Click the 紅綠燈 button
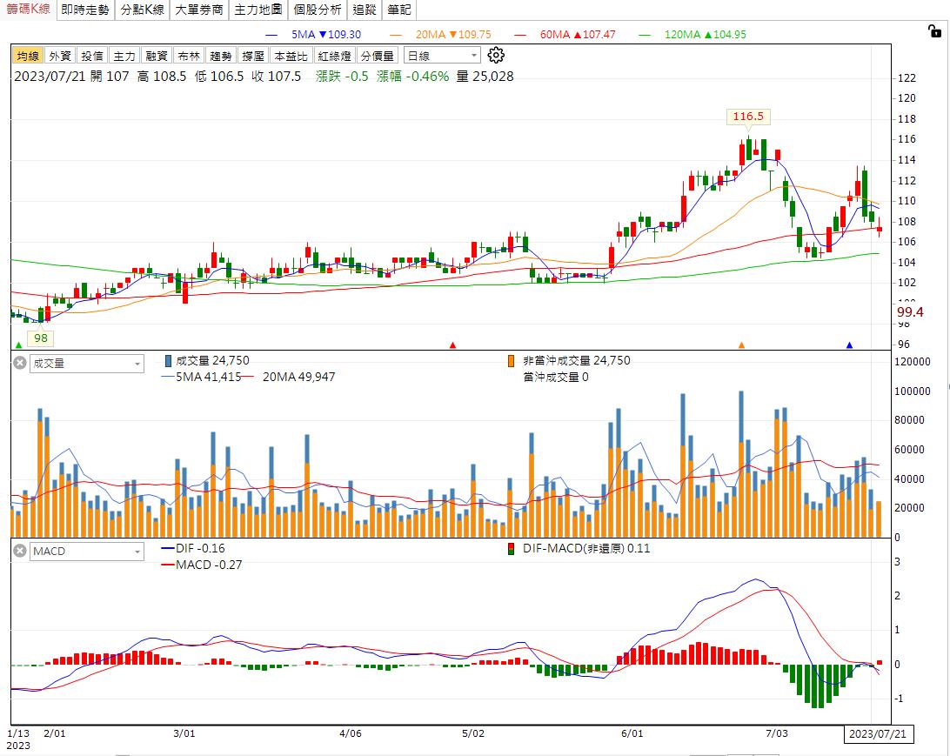Viewport: 950px width, 756px height. 334,56
